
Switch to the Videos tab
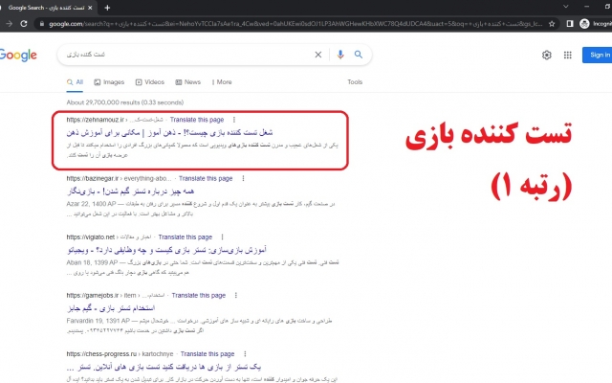[149, 82]
